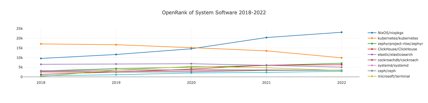Select purple elasticsearch marker at 2020
The width and height of the screenshot is (428, 103).
coord(191,64)
